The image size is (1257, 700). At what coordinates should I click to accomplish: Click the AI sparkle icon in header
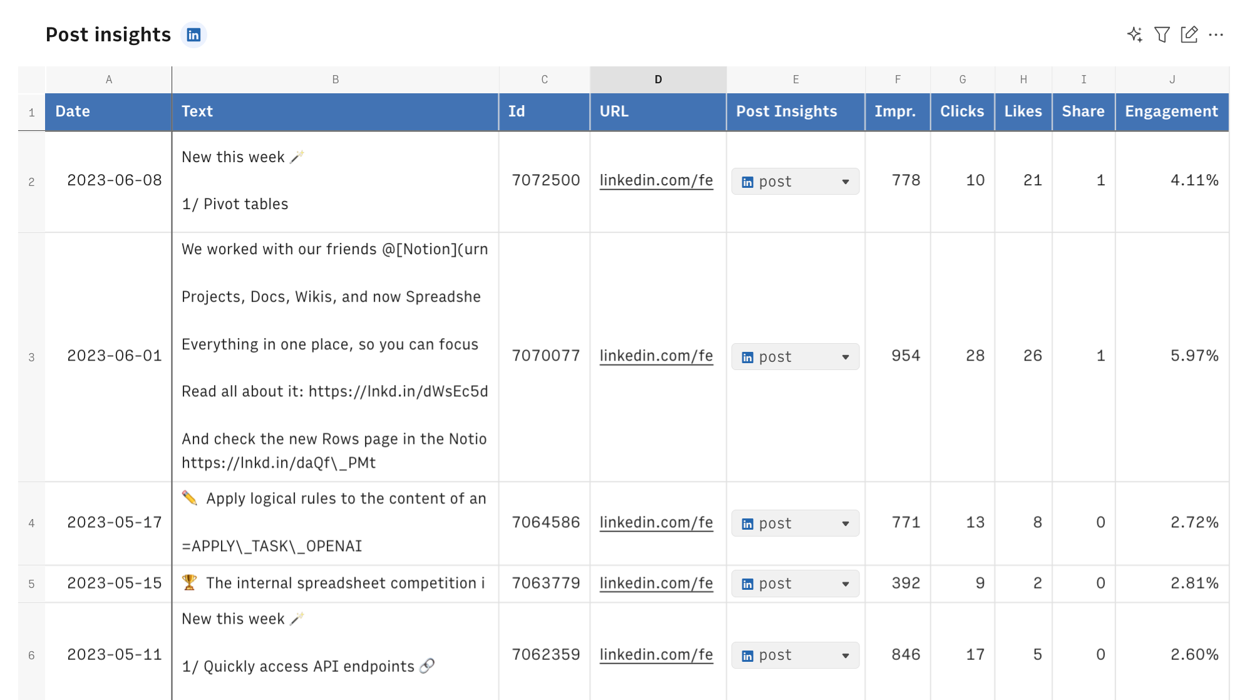pyautogui.click(x=1134, y=34)
